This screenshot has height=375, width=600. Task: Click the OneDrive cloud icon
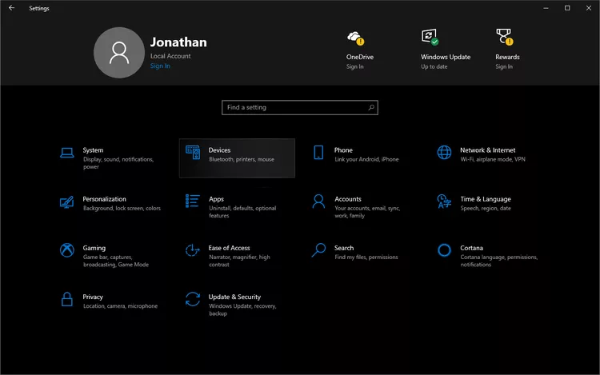(x=356, y=38)
